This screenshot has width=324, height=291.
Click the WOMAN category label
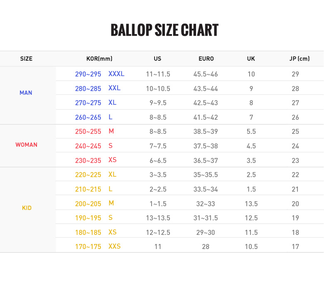coord(26,145)
